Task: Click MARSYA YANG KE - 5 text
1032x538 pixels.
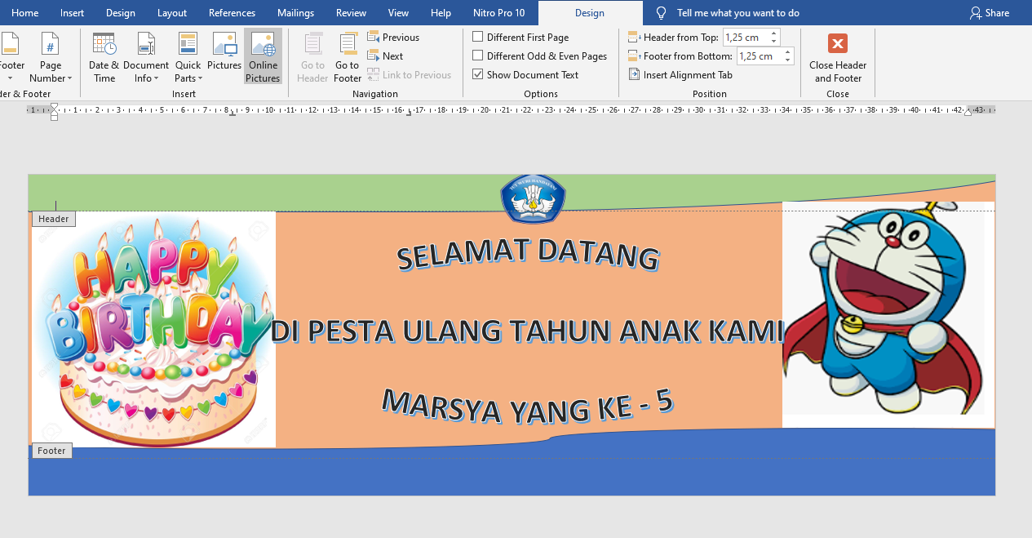Action: 528,405
